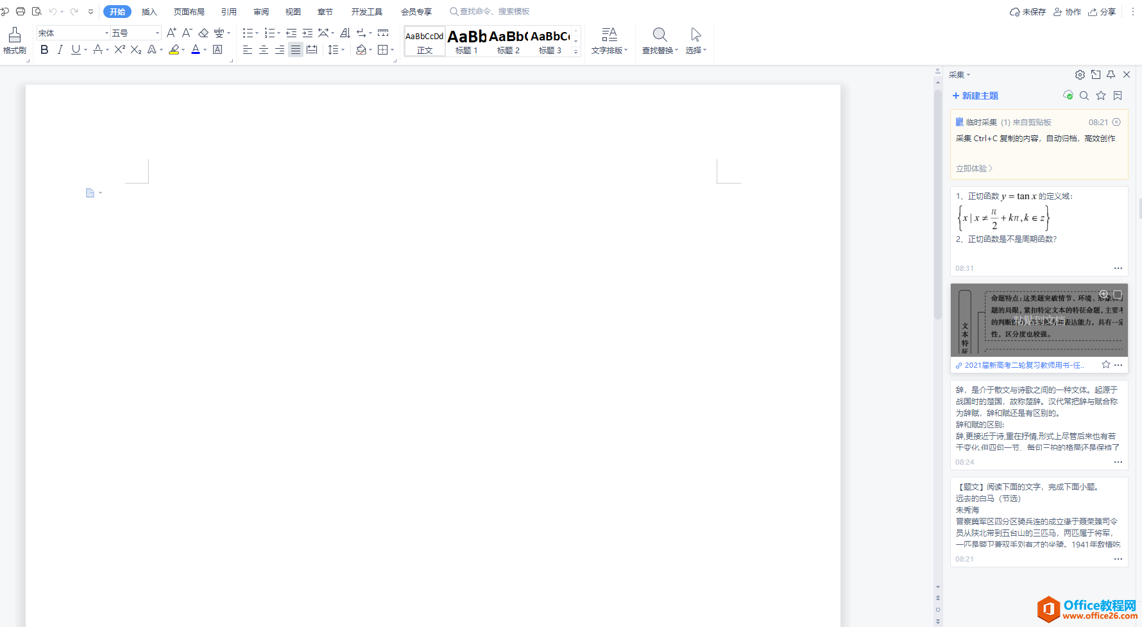The image size is (1142, 627).
Task: Click the 立即体验 link
Action: (974, 168)
